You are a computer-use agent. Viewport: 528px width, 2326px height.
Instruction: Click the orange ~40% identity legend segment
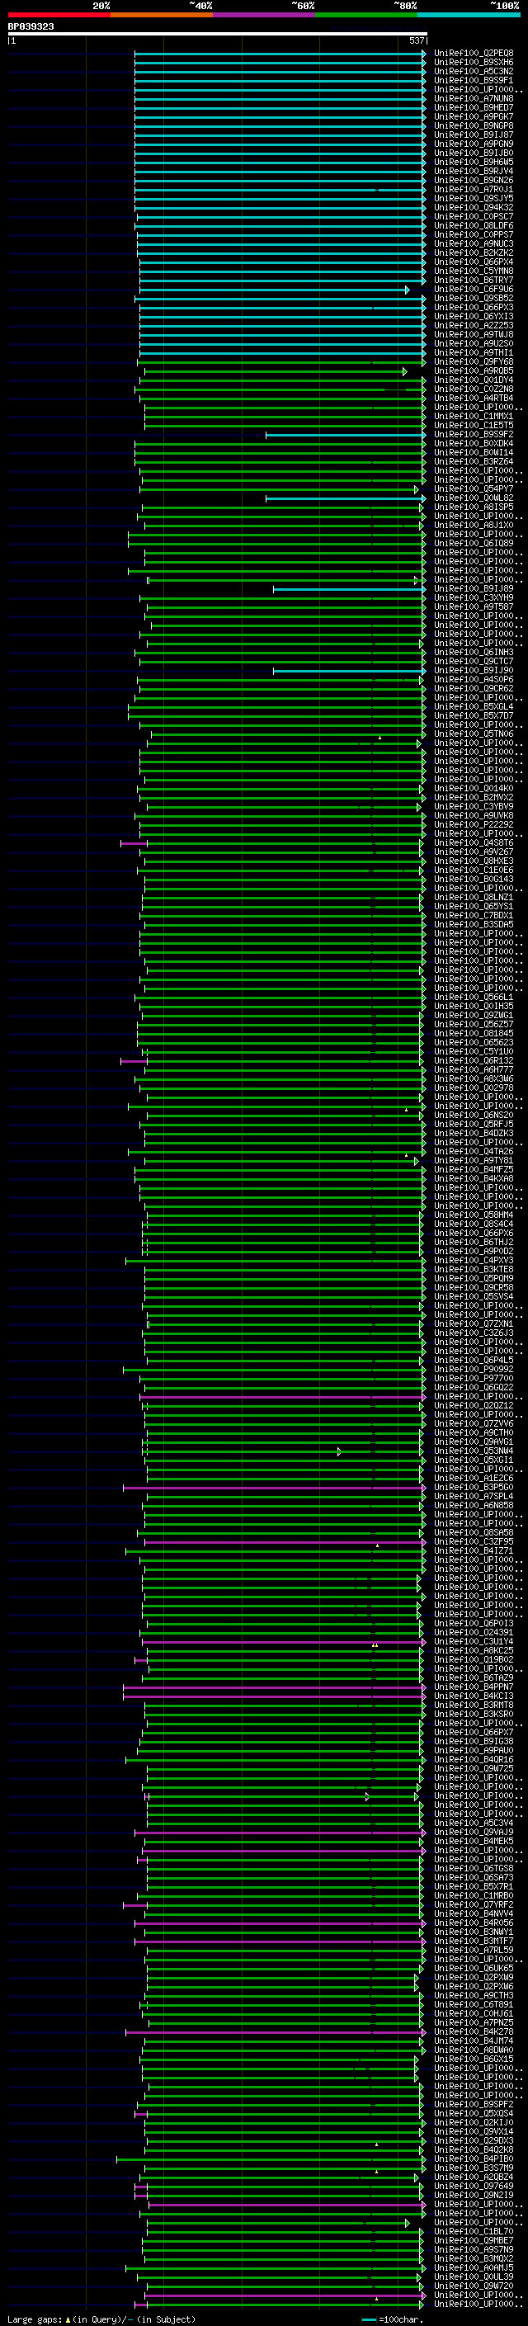162,15
